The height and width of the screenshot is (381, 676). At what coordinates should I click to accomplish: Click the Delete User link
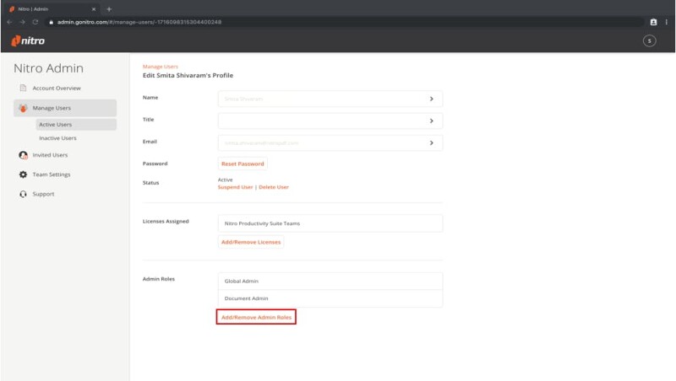(x=274, y=187)
